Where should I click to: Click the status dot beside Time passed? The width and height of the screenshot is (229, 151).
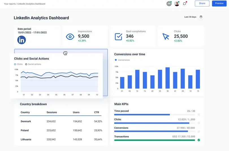tap(199, 115)
